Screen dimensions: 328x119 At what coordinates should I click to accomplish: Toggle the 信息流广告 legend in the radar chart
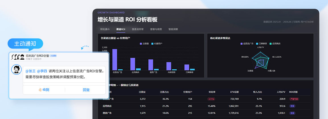coord(247,44)
